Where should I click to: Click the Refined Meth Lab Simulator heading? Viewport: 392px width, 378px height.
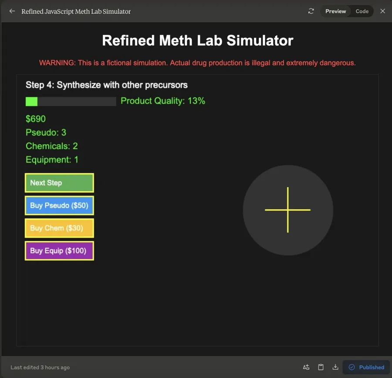197,40
